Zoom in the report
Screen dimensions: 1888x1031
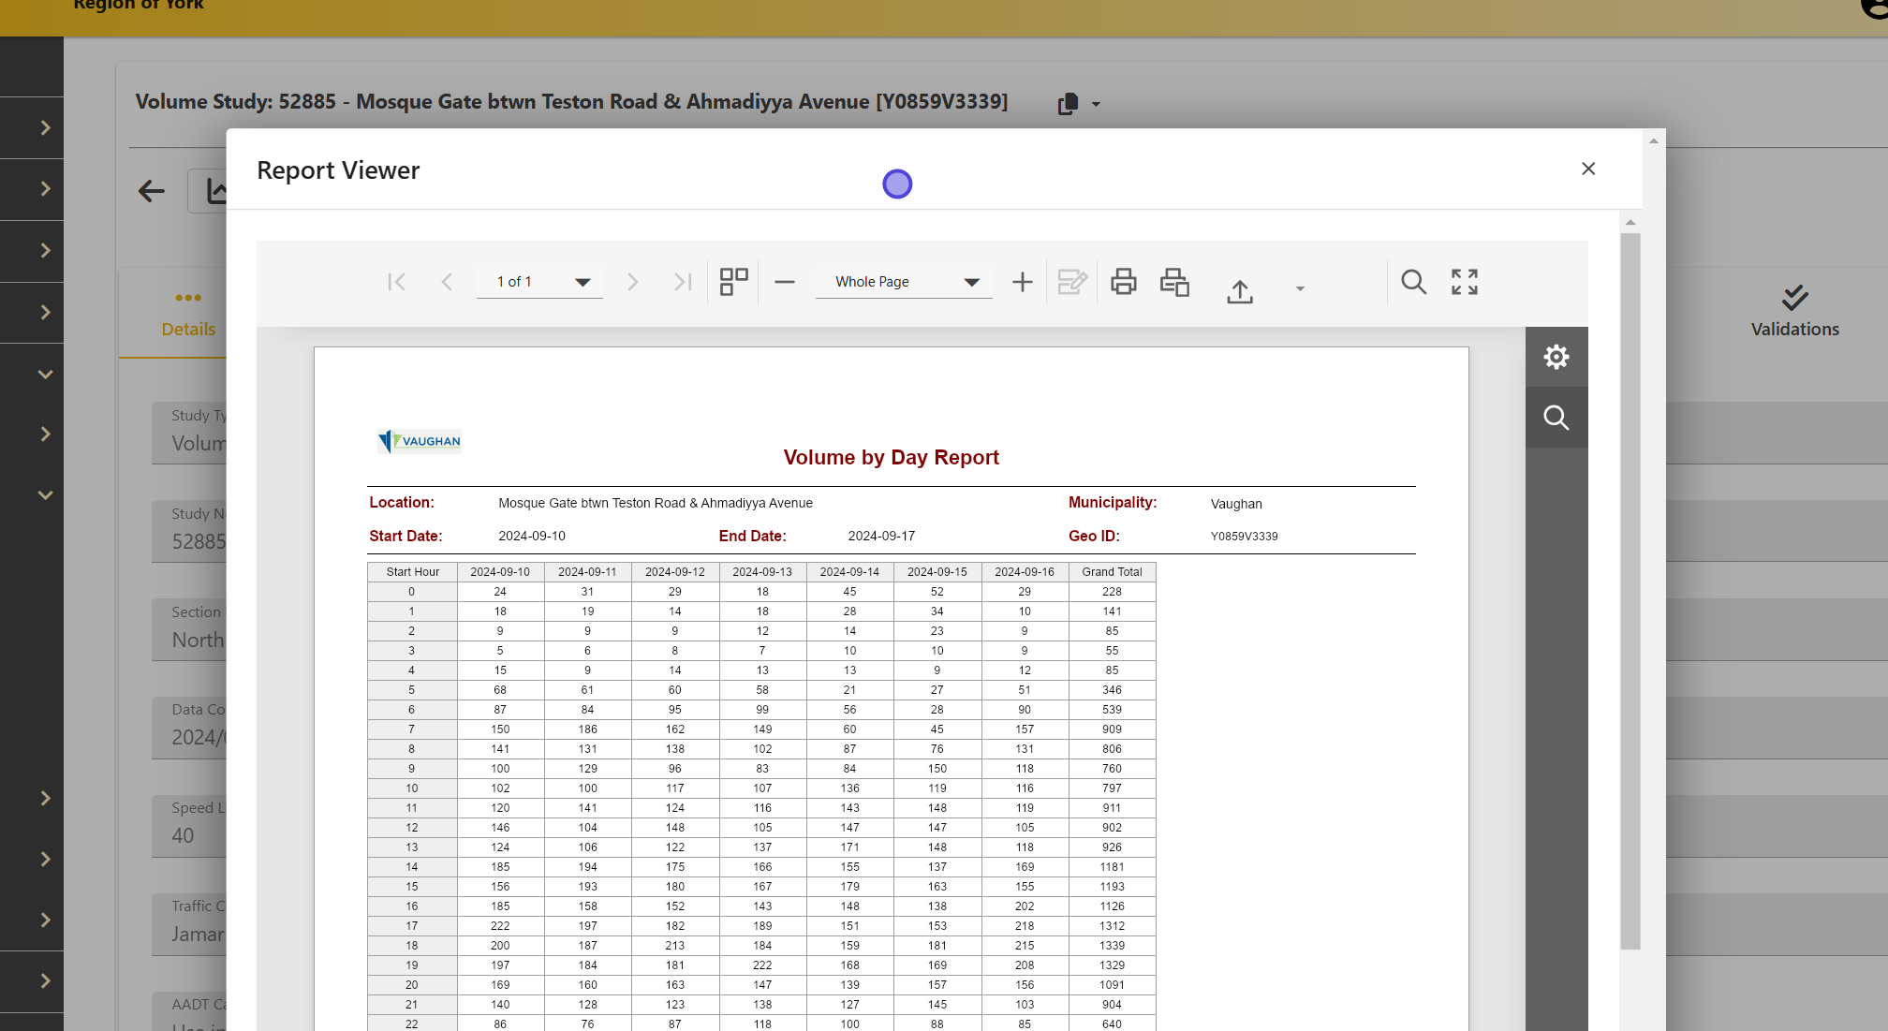point(1022,282)
